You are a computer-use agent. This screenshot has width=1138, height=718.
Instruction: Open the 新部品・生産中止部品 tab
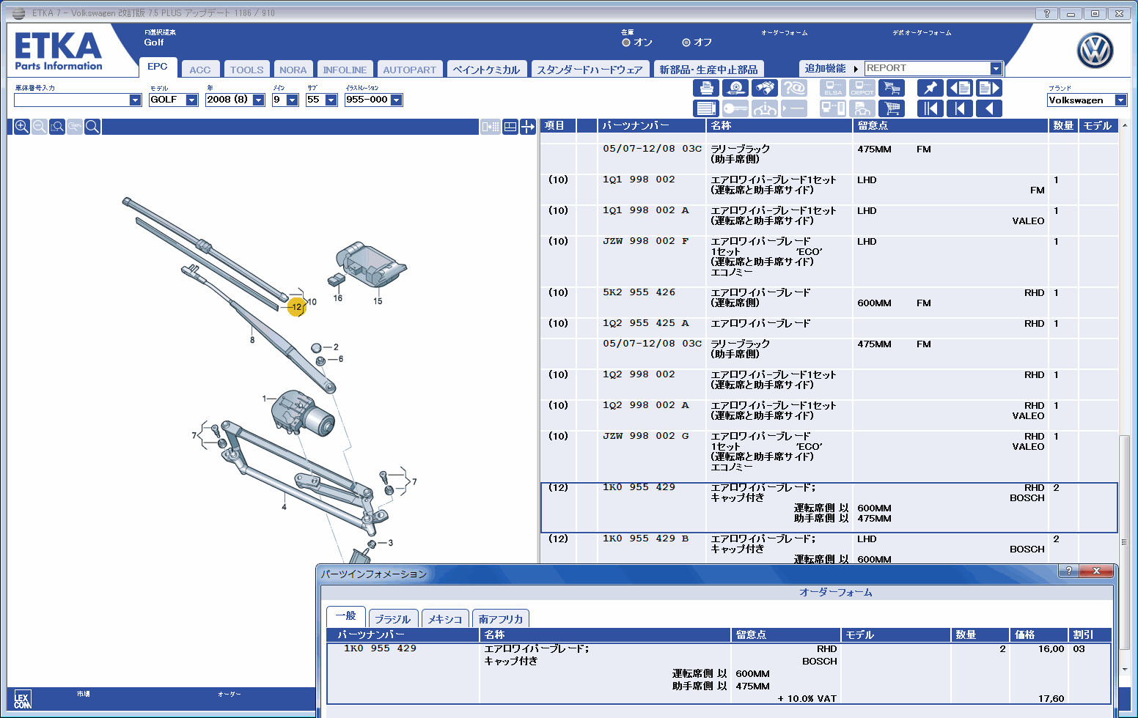pyautogui.click(x=708, y=70)
